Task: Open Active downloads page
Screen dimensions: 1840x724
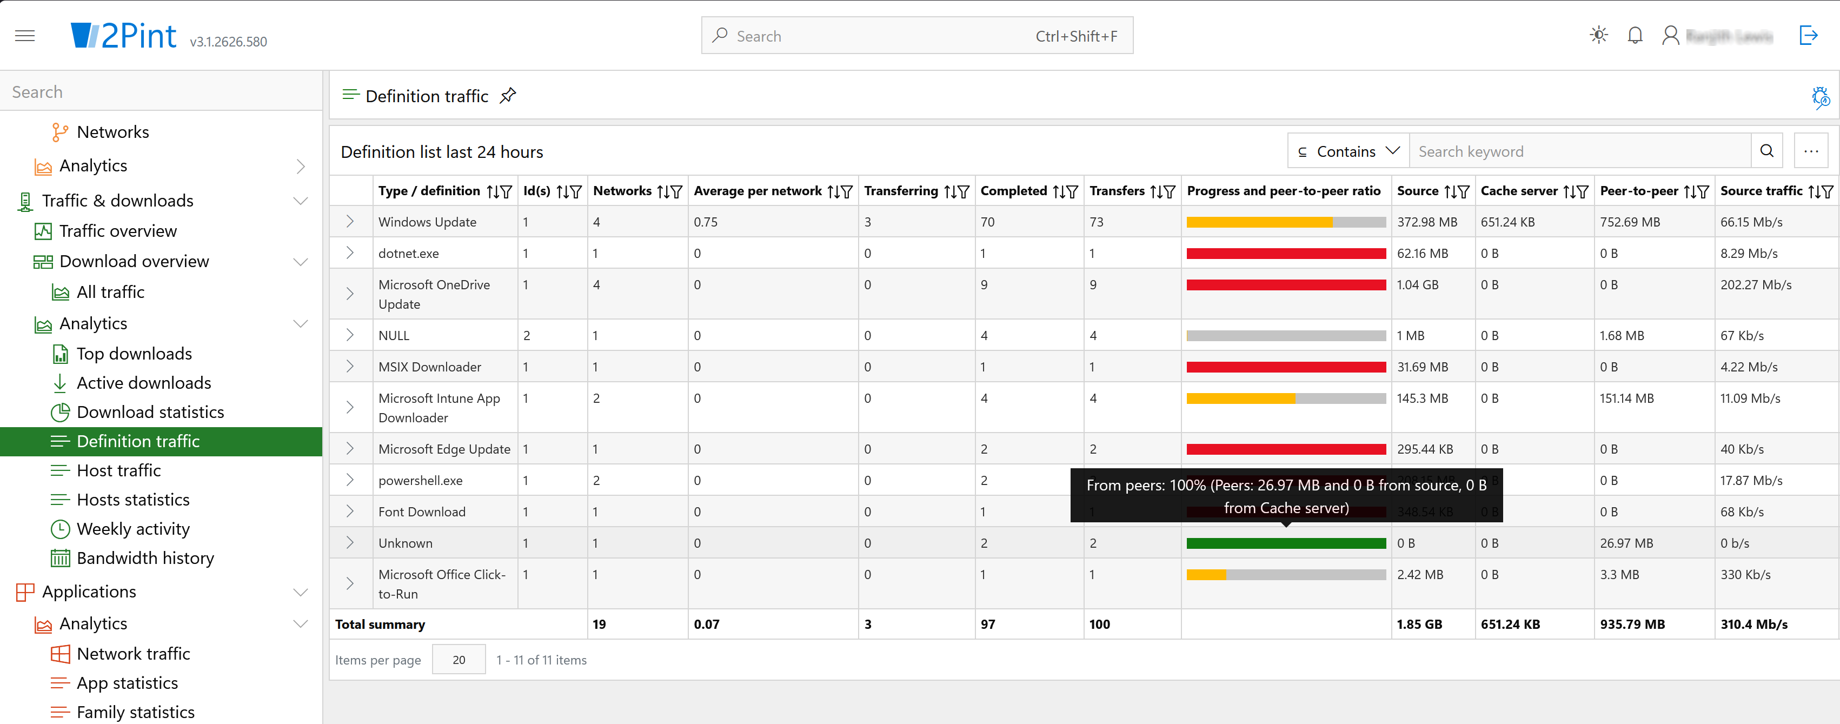Action: pos(144,383)
